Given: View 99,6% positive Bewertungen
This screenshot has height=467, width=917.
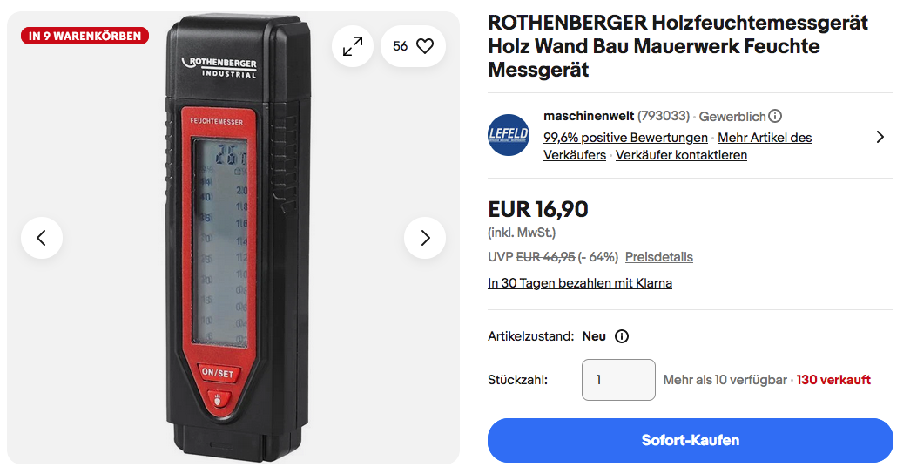Looking at the screenshot, I should 625,138.
